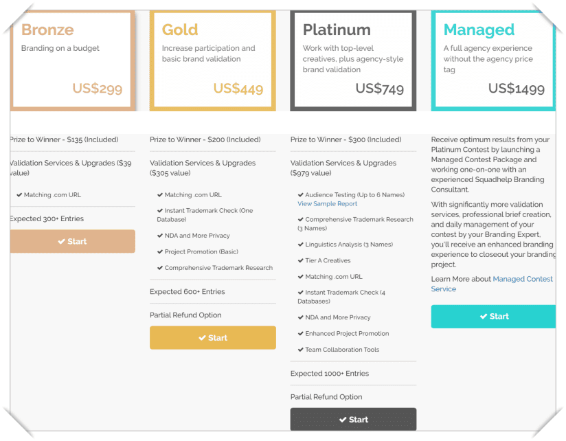Click checkmark beside Bronze Matching .com URL
Image resolution: width=566 pixels, height=441 pixels.
(19, 195)
